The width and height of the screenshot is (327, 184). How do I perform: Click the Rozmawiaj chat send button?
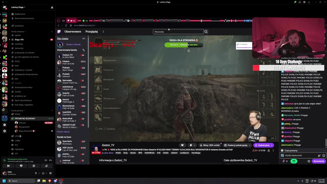pyautogui.click(x=319, y=161)
